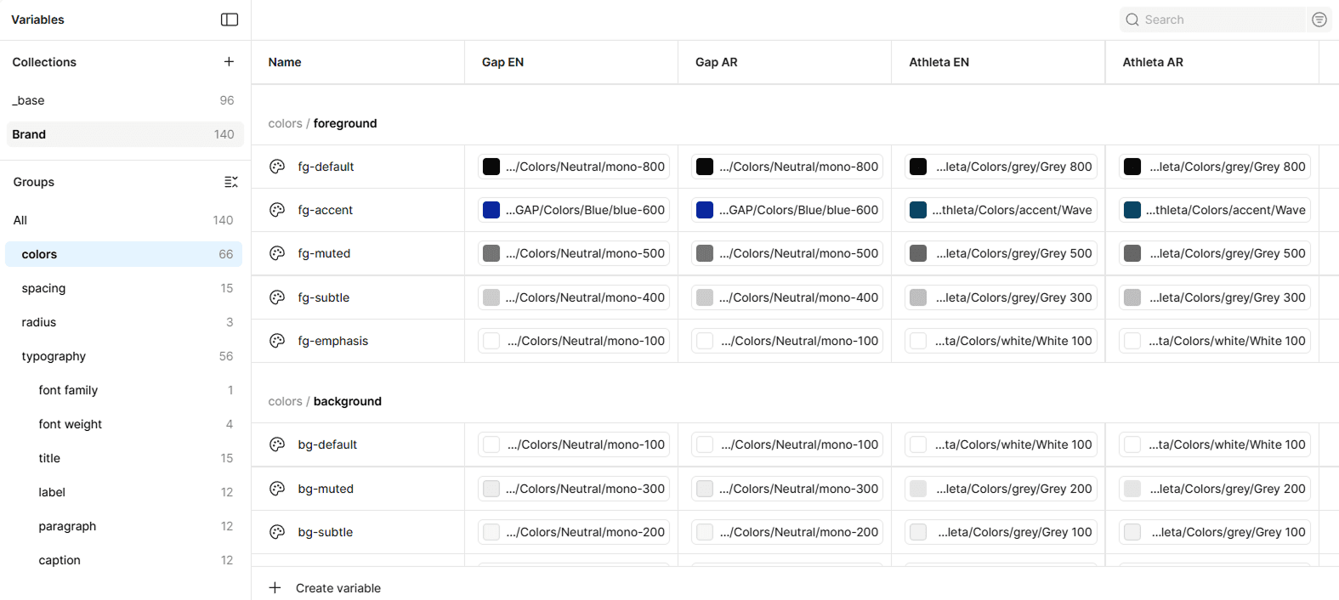Image resolution: width=1339 pixels, height=600 pixels.
Task: Select the bg-muted variable name
Action: click(326, 489)
